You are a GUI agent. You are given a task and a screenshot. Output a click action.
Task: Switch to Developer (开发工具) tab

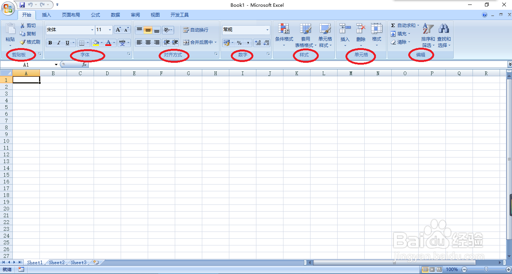coord(180,15)
